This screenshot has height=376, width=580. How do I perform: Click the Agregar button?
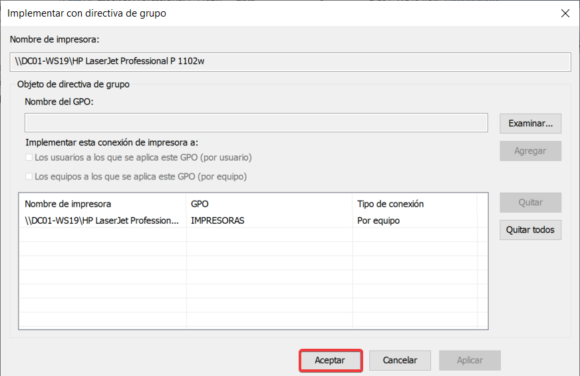pos(530,151)
